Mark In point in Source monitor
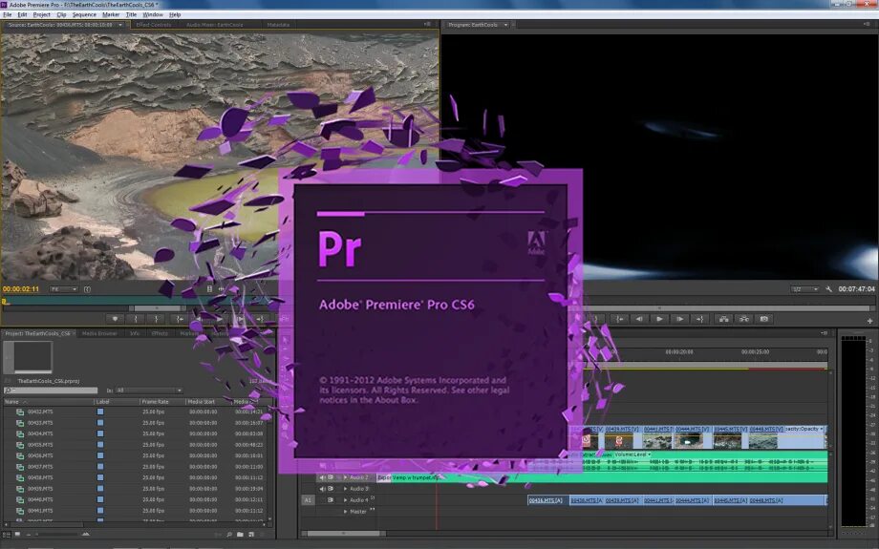Screen dimensions: 879x549 (x=135, y=319)
